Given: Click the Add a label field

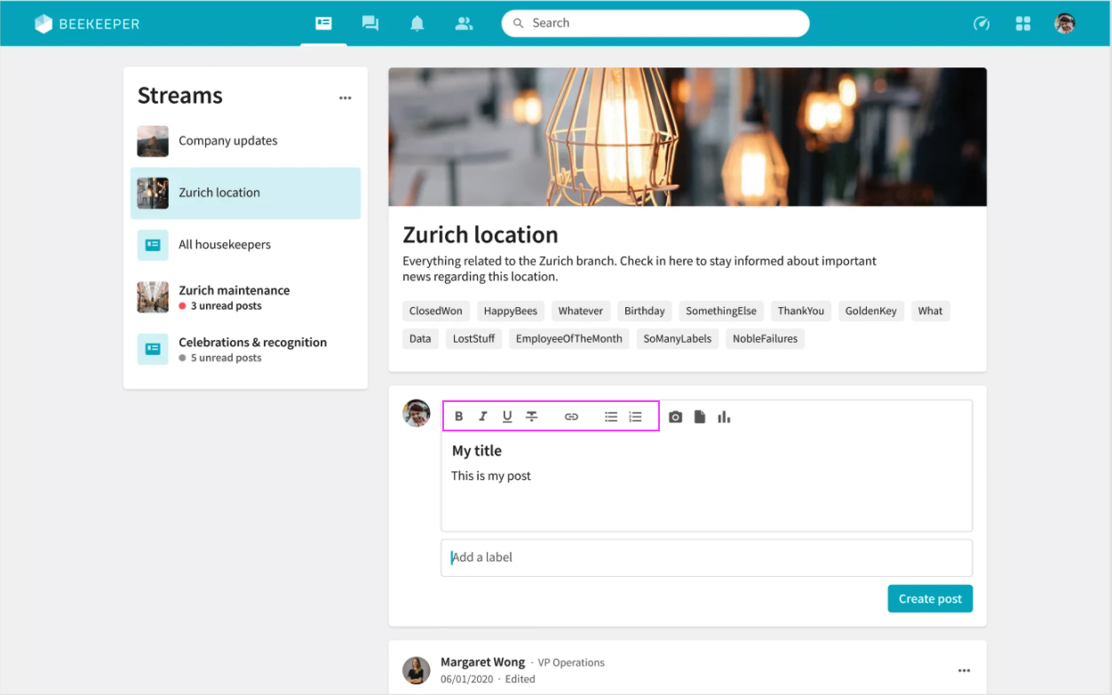Looking at the screenshot, I should tap(706, 557).
